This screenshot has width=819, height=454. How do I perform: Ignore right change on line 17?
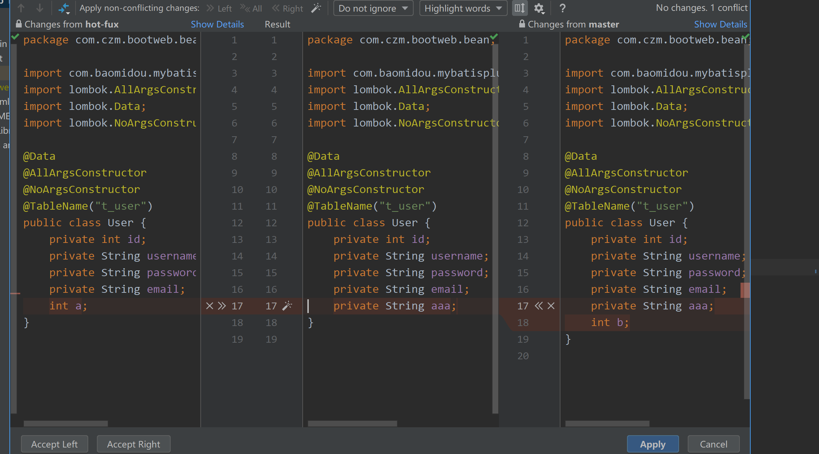(x=551, y=306)
